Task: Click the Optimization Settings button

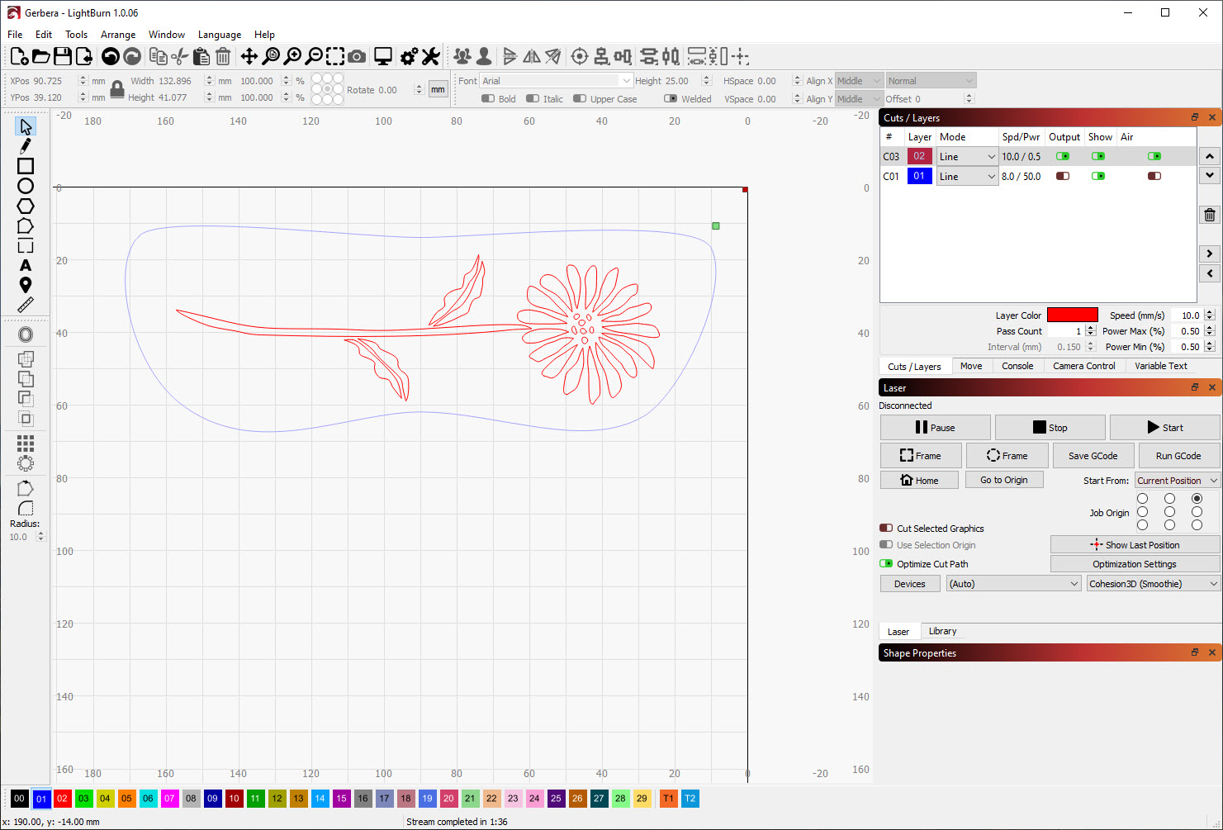Action: [1134, 564]
